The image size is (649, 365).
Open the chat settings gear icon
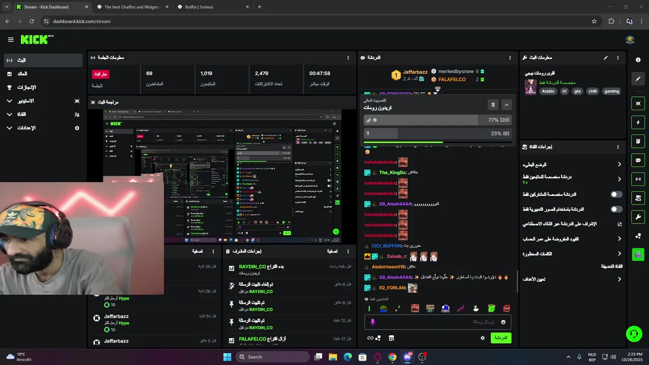pos(483,338)
